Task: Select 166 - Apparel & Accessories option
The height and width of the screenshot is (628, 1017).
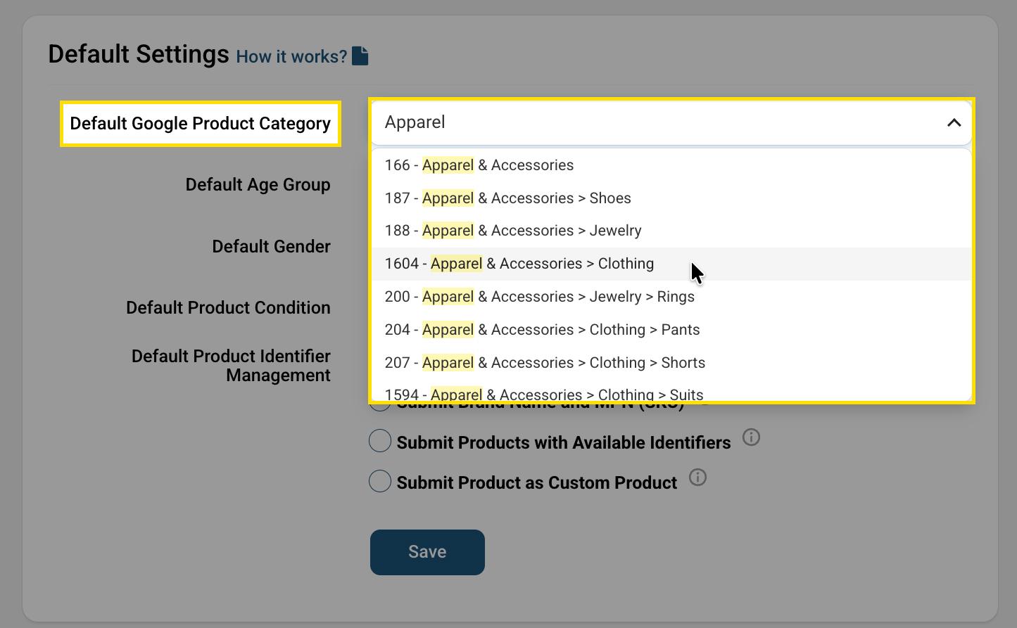Action: (479, 165)
